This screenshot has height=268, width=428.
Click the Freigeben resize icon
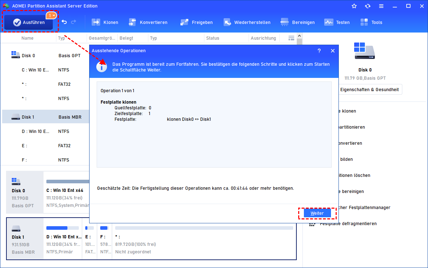[x=184, y=22]
